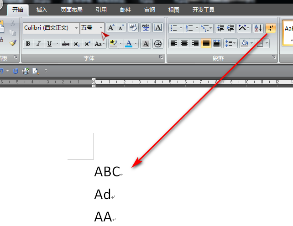The image size is (293, 226).
Task: Toggle italic formatting
Action: click(x=38, y=44)
